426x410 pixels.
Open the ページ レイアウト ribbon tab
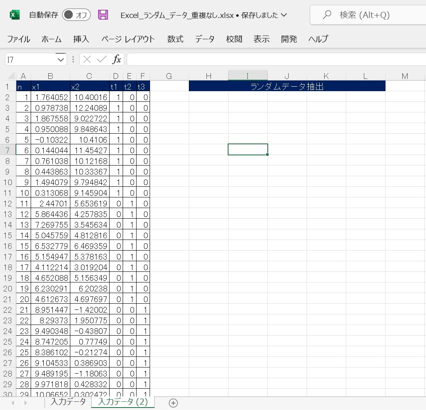pyautogui.click(x=128, y=39)
